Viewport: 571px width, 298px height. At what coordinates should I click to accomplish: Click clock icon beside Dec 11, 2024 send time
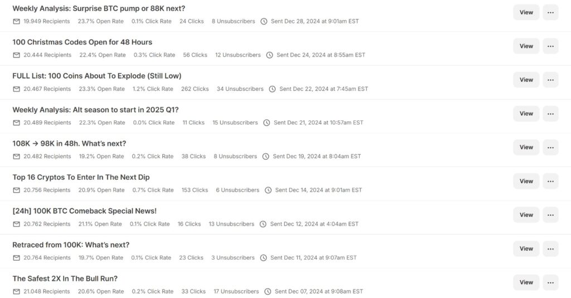(x=263, y=258)
